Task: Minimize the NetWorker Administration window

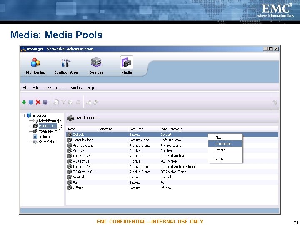Action: click(265, 49)
